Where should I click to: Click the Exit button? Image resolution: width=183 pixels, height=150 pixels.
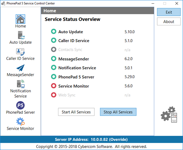click(169, 12)
